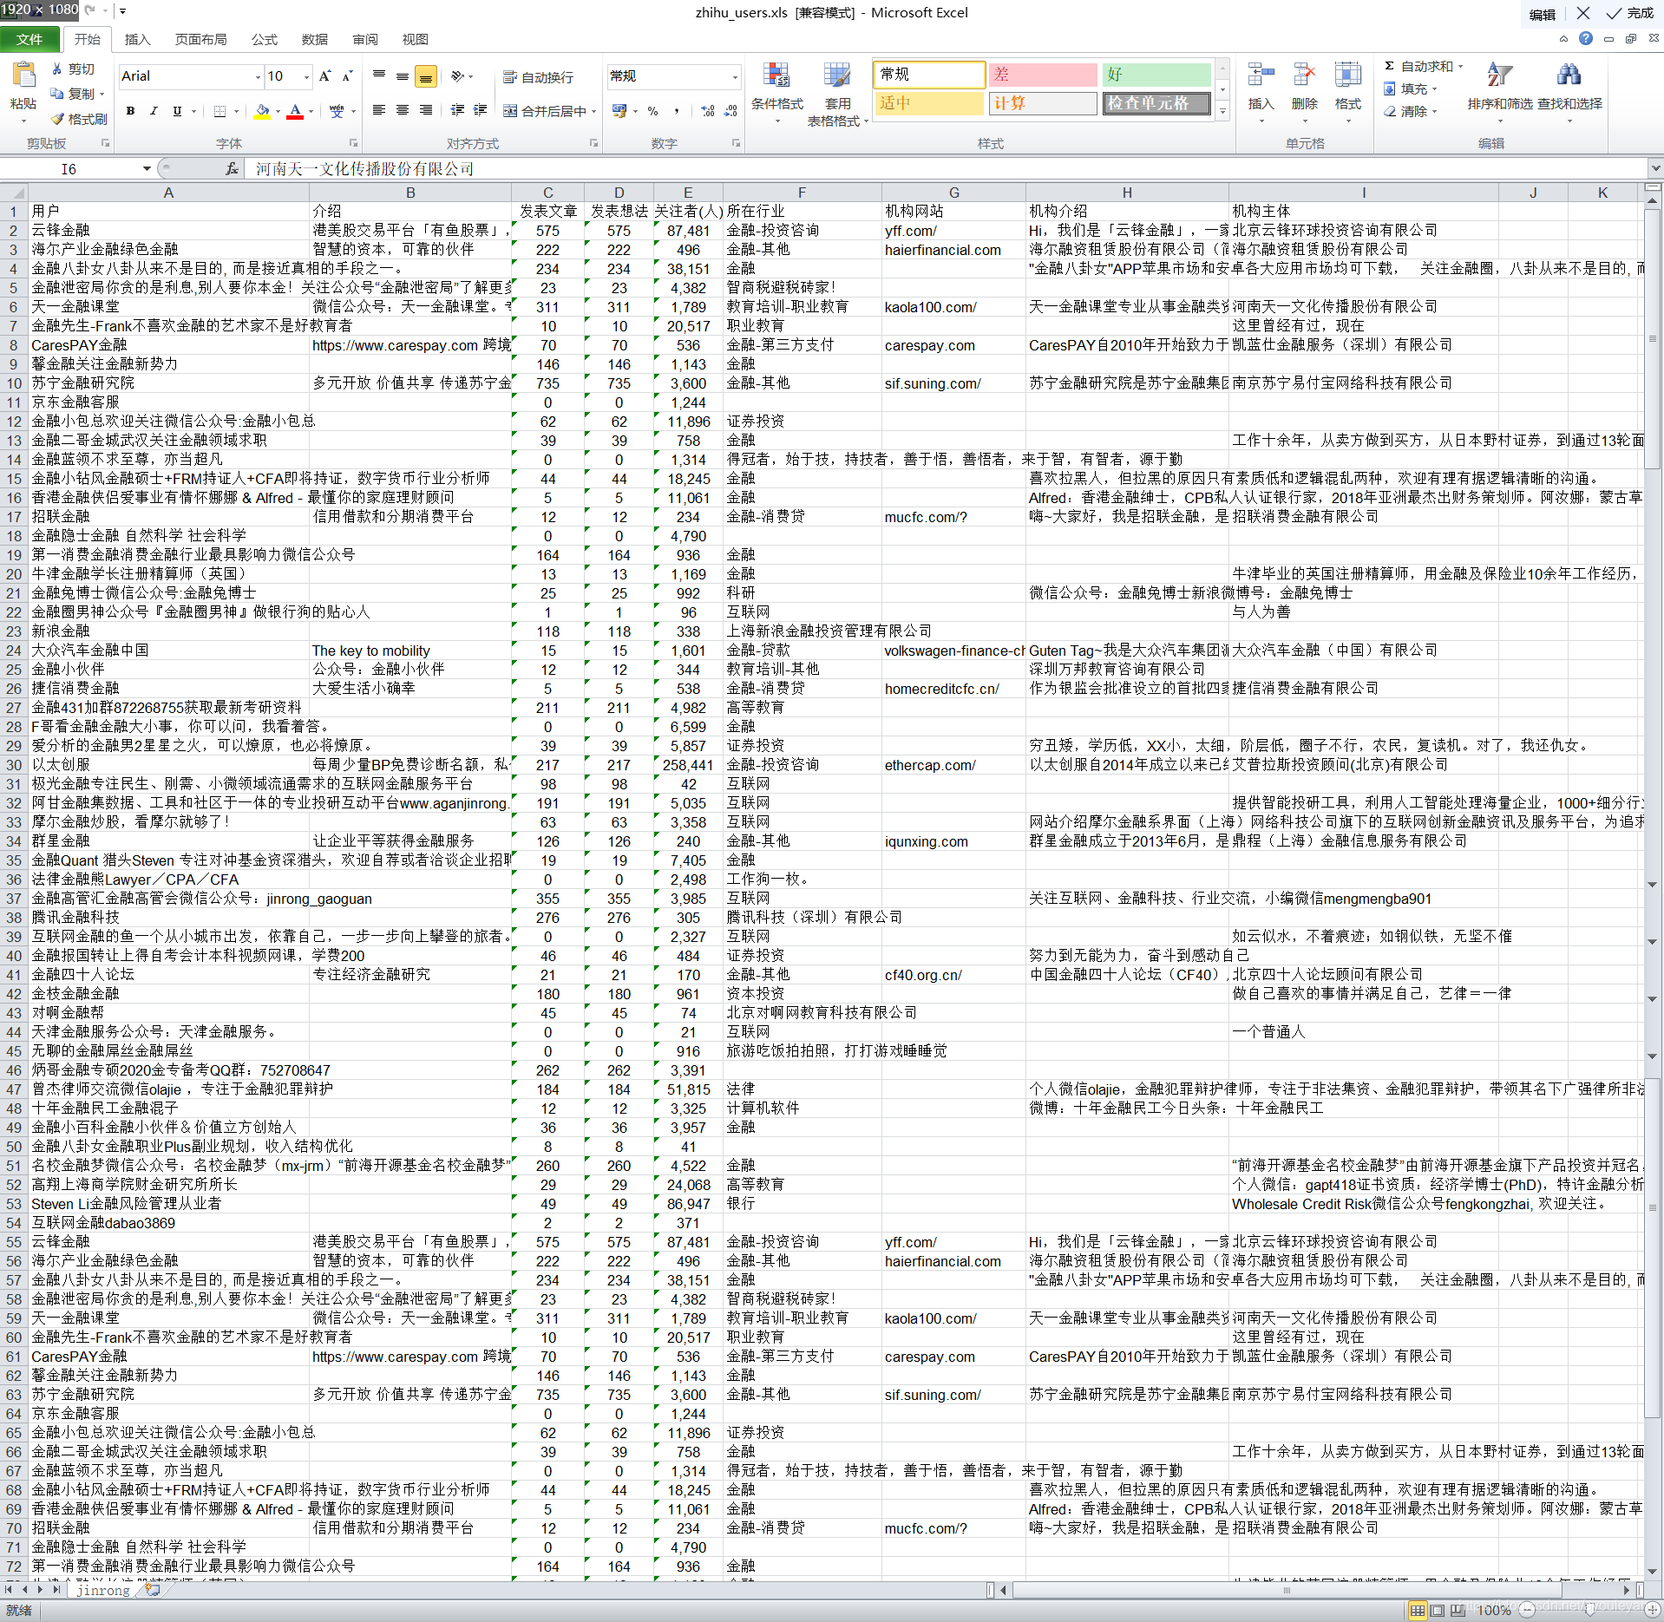Switch to 数据 ribbon tab
The height and width of the screenshot is (1622, 1664).
315,39
